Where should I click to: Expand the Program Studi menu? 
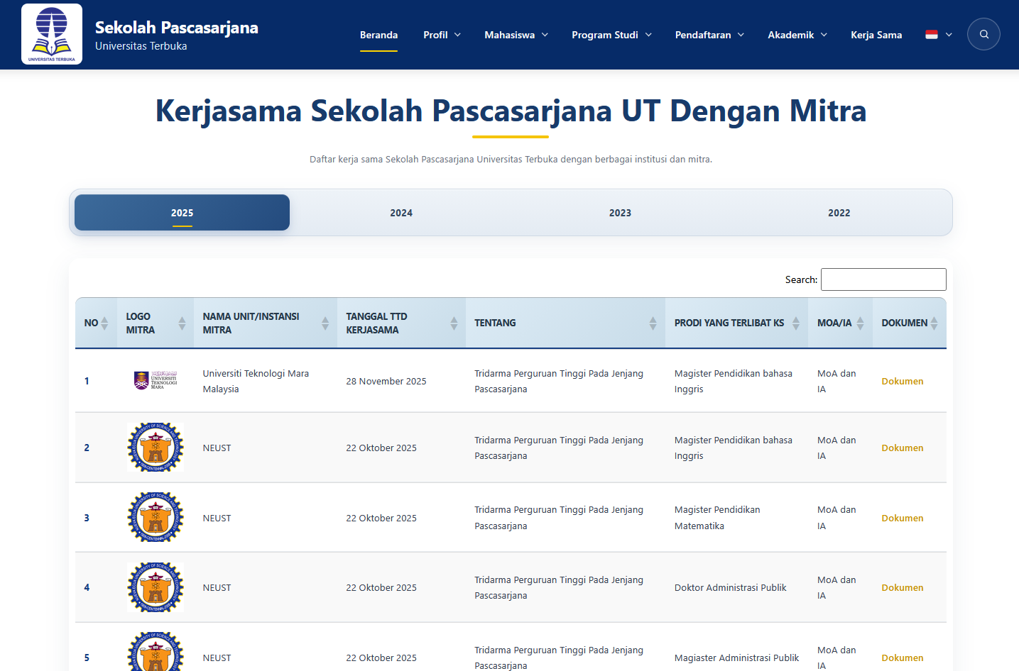(611, 35)
